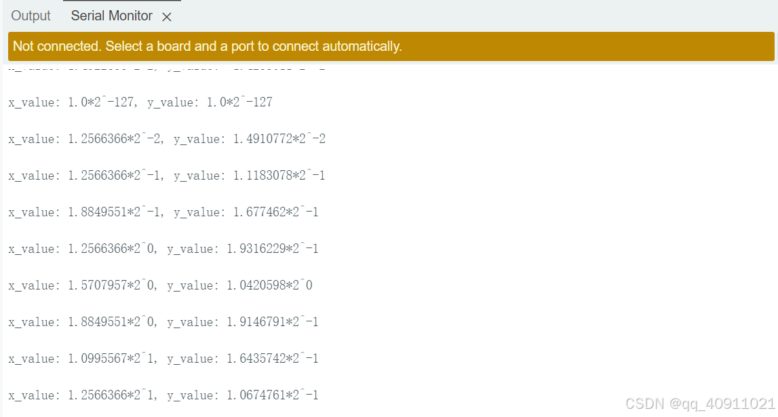The image size is (778, 417).
Task: Click the Not connected warning banner
Action: (389, 46)
